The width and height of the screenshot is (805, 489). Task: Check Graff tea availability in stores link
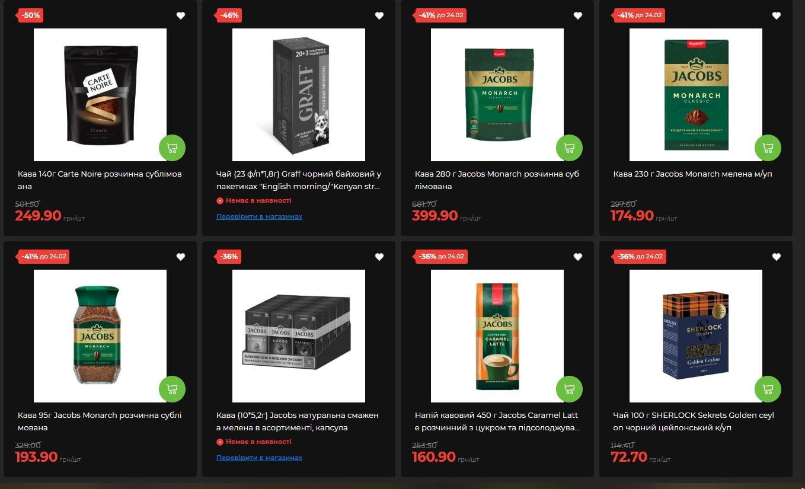pos(259,216)
